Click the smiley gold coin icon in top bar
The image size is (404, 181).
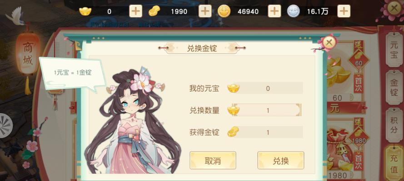click(x=224, y=11)
